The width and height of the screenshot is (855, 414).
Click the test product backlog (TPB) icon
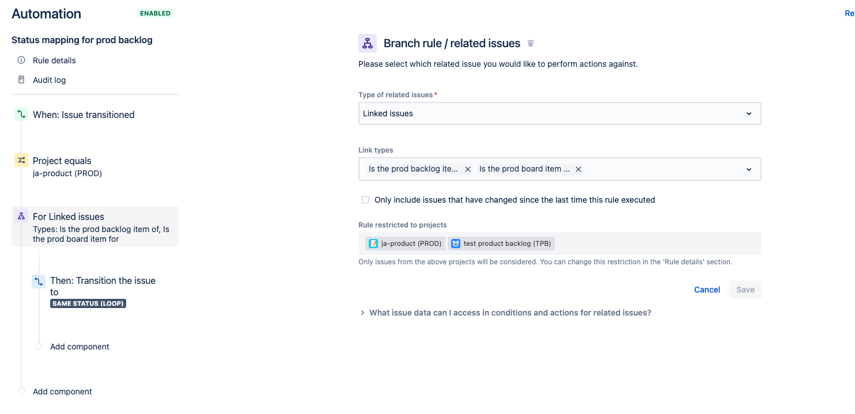[x=456, y=244]
